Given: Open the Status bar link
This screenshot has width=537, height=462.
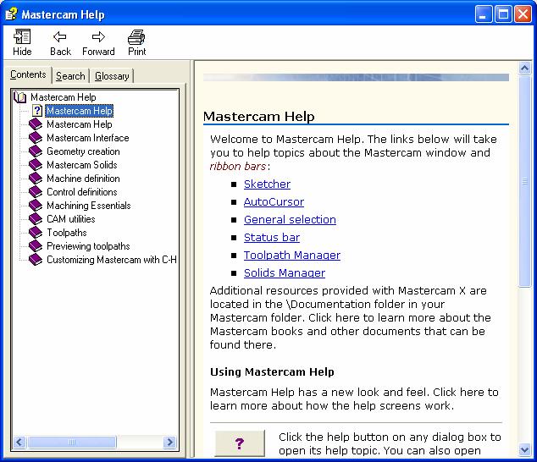Looking at the screenshot, I should (x=272, y=238).
